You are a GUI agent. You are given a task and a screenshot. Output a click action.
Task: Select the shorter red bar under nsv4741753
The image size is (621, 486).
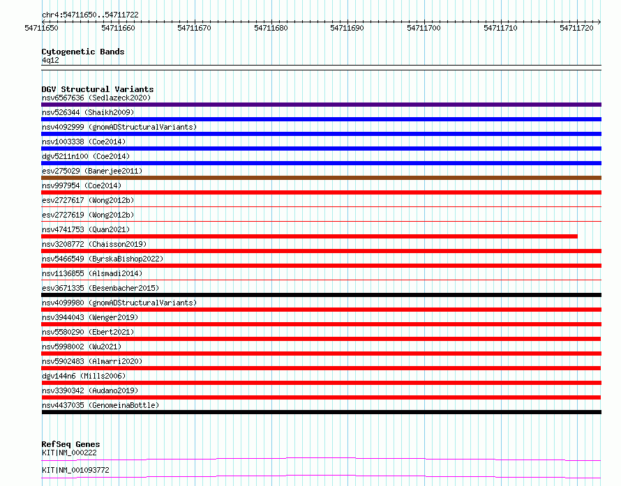tap(309, 236)
